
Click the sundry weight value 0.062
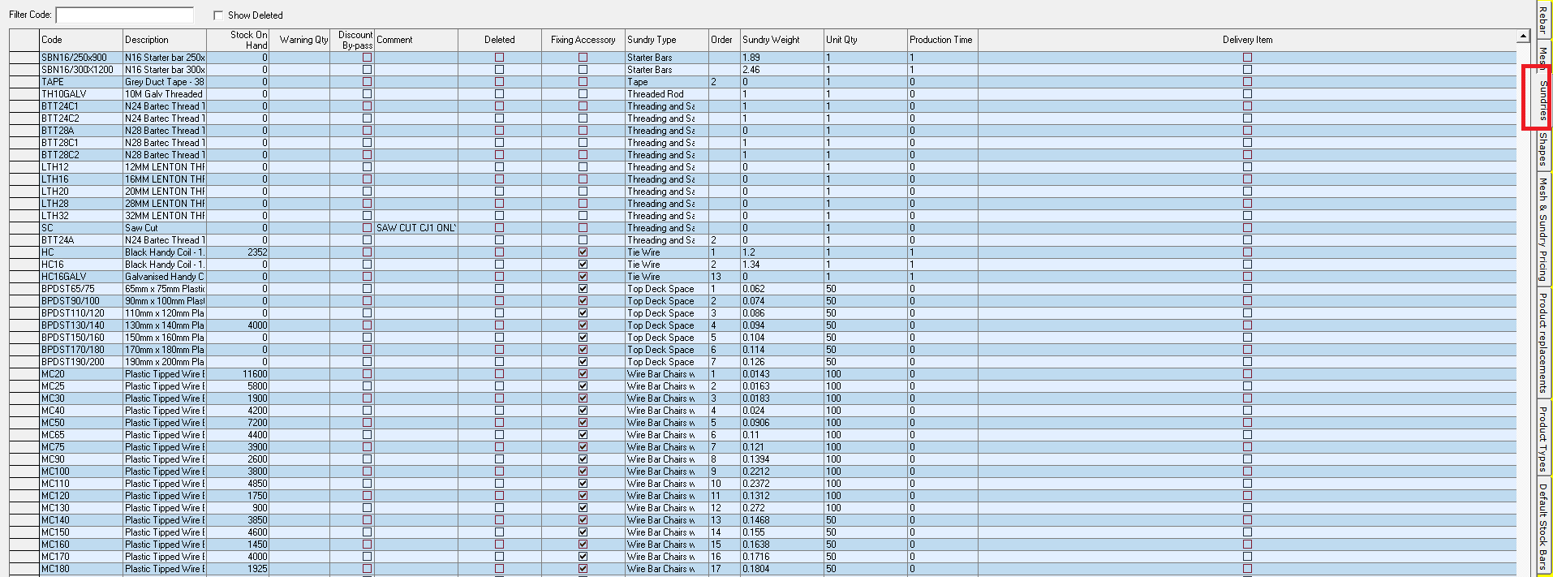[782, 289]
